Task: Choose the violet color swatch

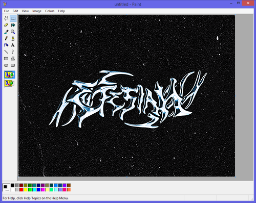Action: (65, 185)
